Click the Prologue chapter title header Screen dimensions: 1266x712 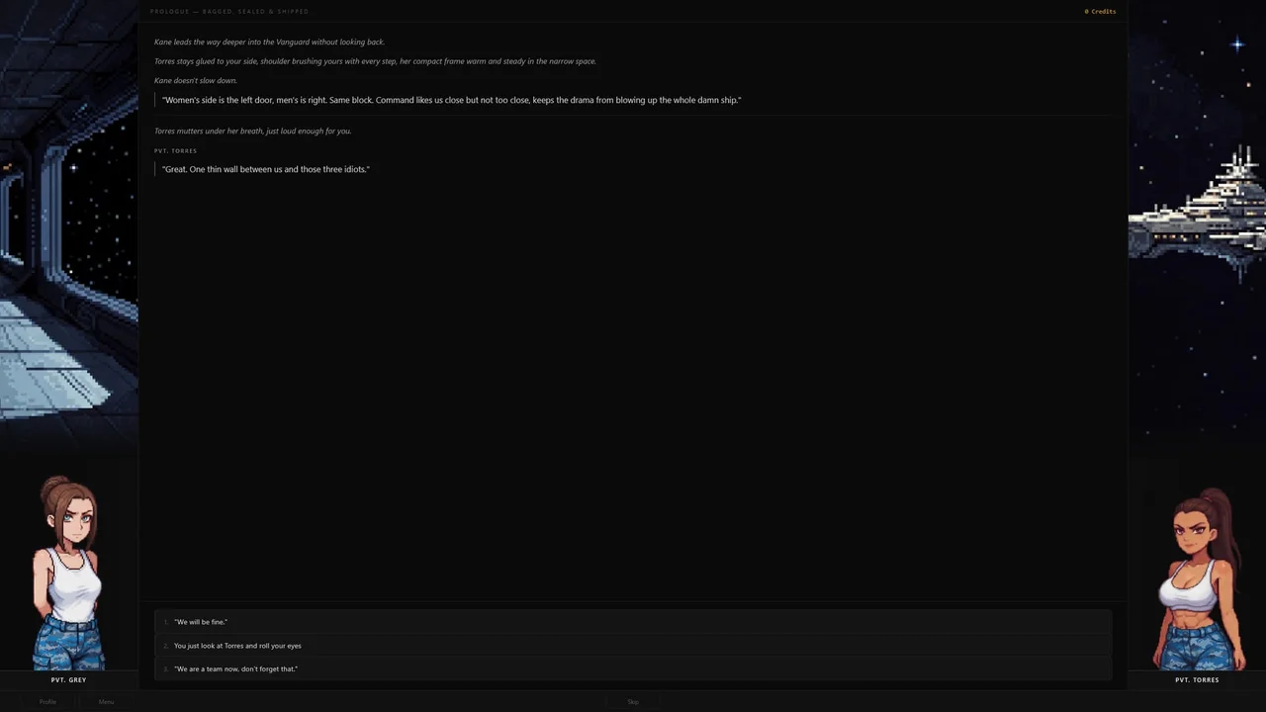[229, 12]
